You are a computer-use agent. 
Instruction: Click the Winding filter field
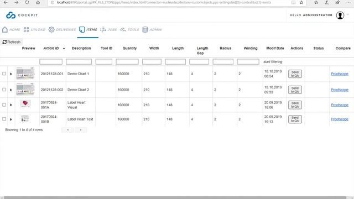[248, 61]
